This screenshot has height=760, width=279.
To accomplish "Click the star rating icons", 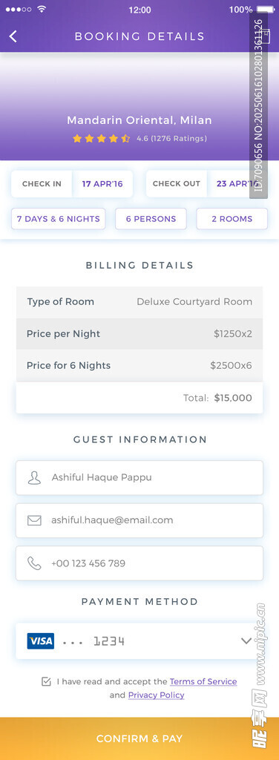I will pyautogui.click(x=101, y=139).
